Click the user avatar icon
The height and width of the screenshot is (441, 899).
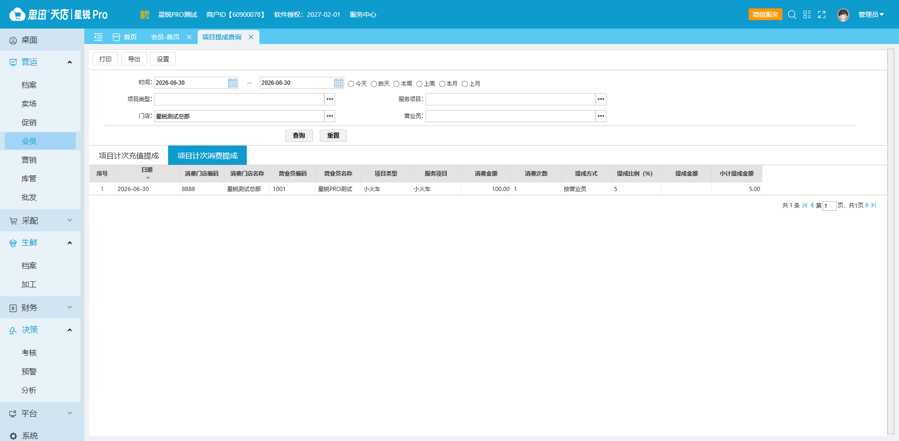pyautogui.click(x=843, y=15)
